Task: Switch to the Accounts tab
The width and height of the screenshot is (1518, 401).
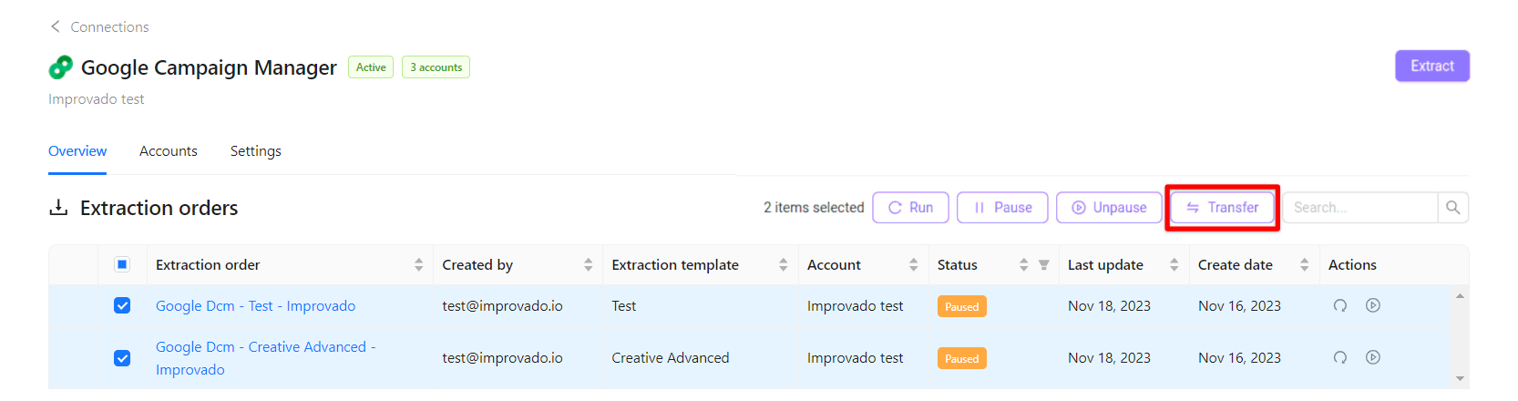Action: (169, 151)
